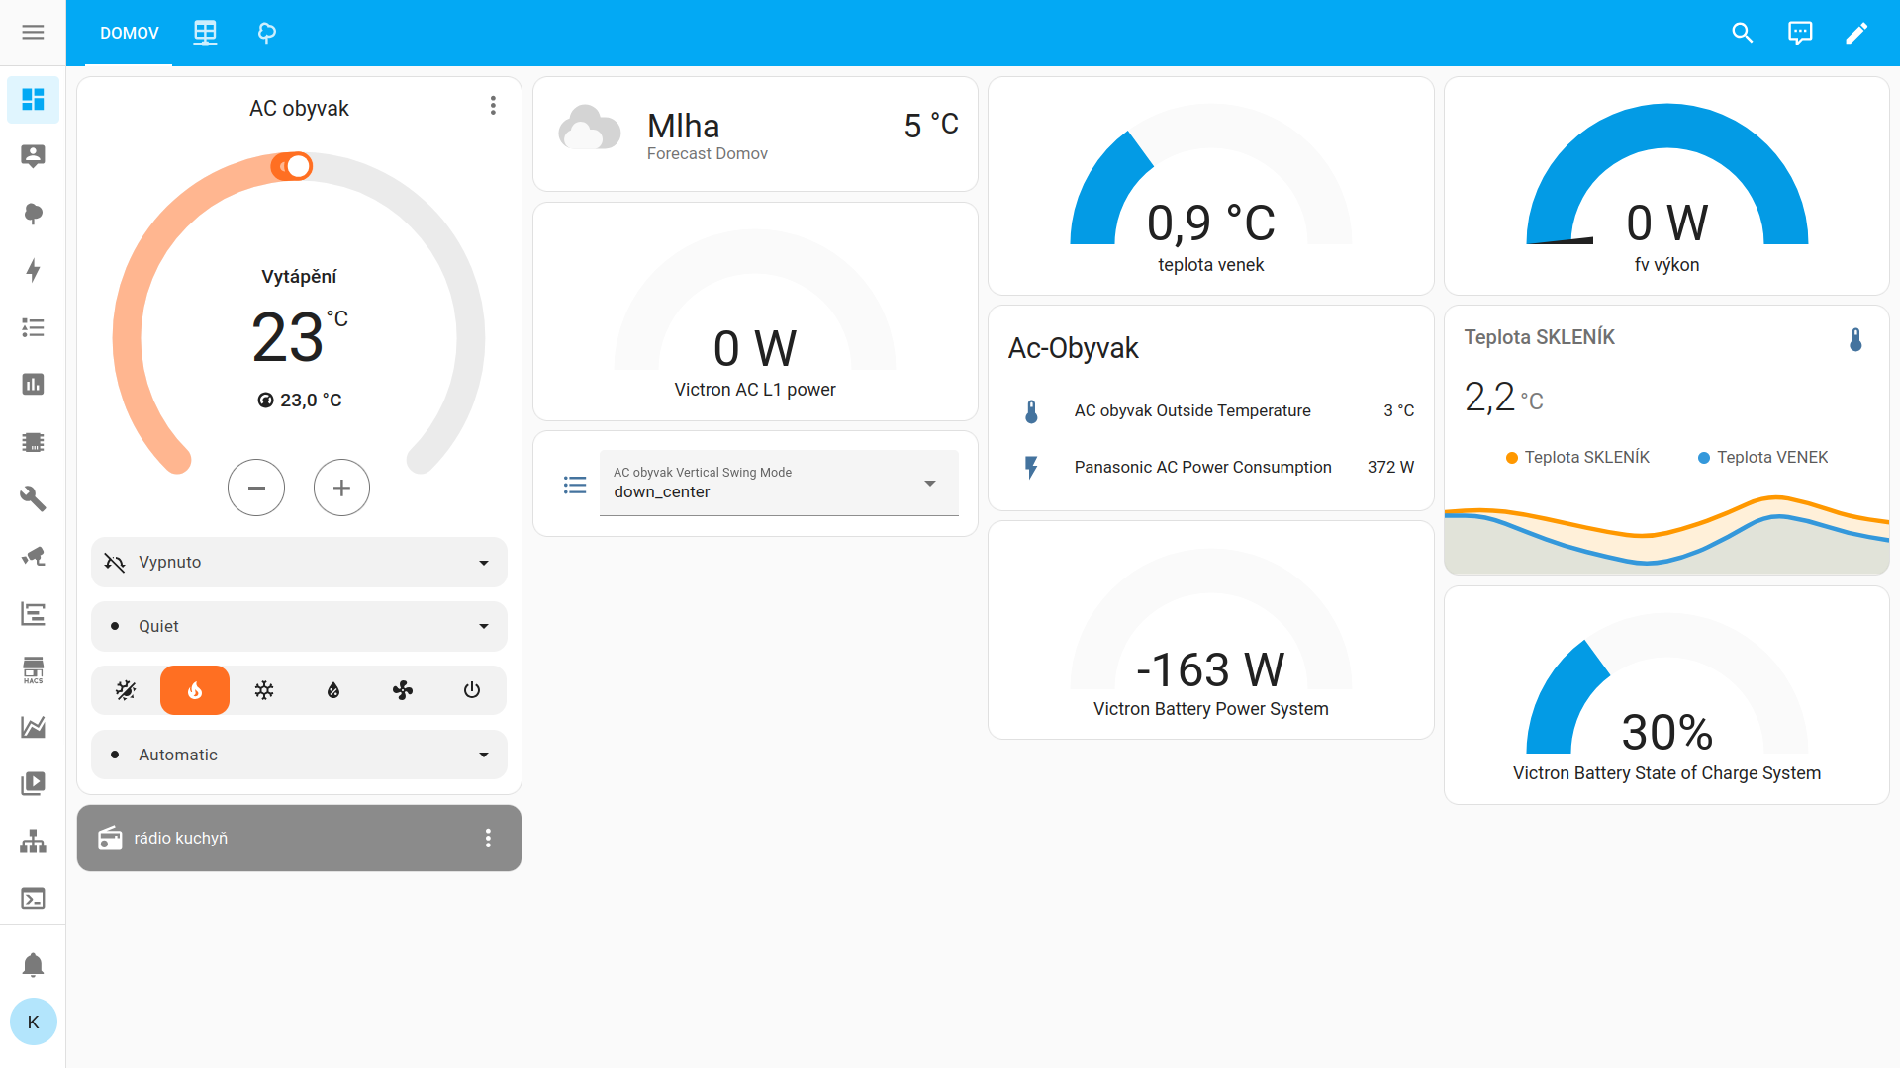1900x1068 pixels.
Task: Open the Quiet preset dropdown
Action: [x=299, y=626]
